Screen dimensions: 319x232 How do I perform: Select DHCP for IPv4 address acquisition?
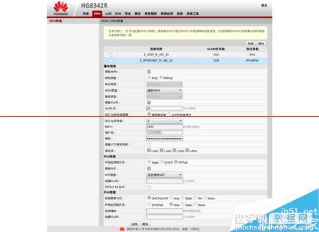pos(162,162)
